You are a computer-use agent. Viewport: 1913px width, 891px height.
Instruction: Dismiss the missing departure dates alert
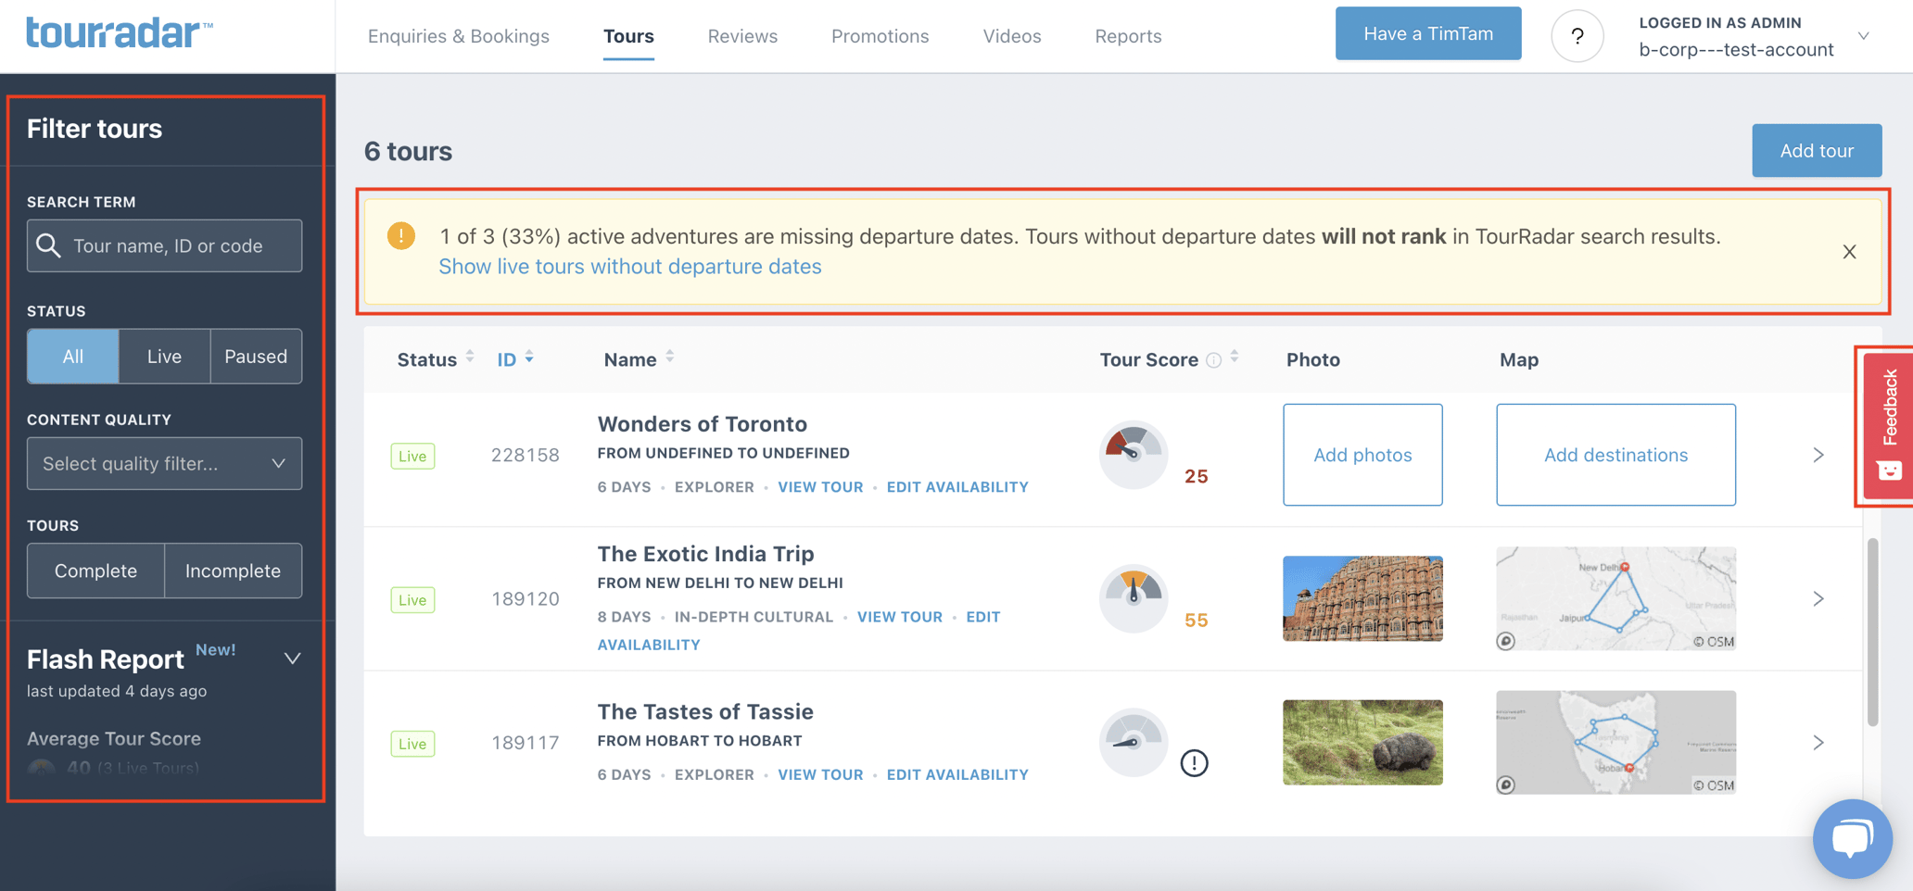[x=1849, y=252]
